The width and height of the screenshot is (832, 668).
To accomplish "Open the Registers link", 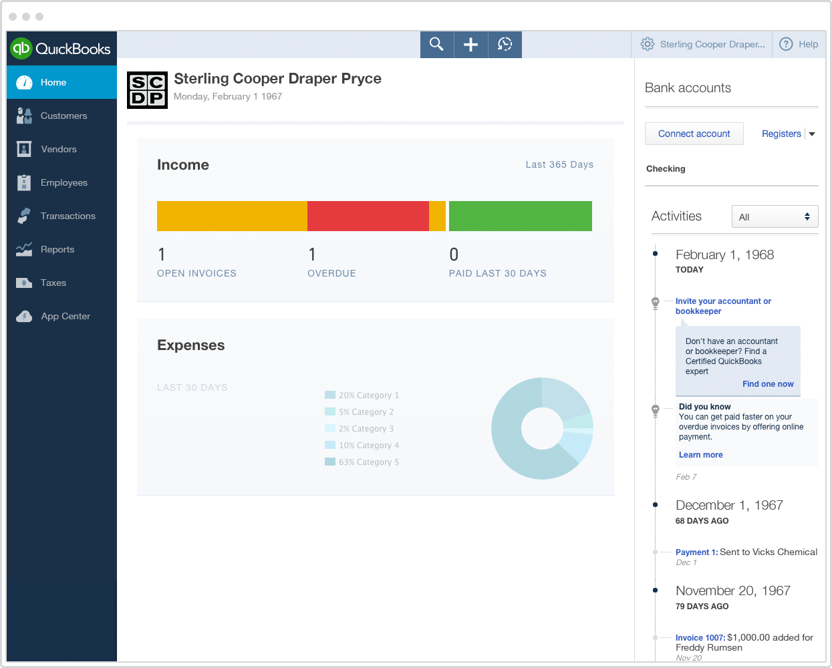I will tap(781, 134).
